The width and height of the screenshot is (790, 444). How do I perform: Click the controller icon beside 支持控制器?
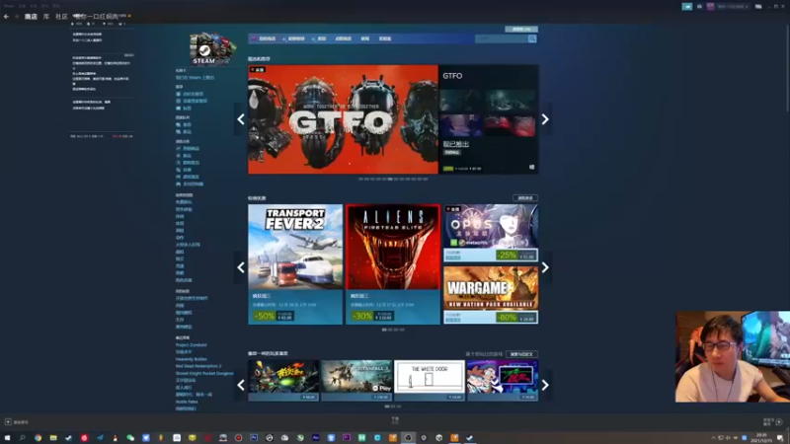click(x=178, y=185)
